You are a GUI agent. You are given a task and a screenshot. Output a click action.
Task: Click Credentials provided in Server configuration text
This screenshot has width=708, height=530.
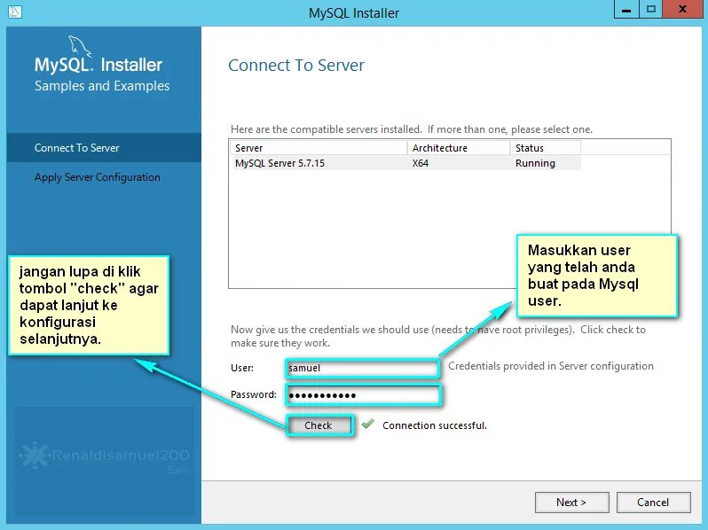pos(551,366)
